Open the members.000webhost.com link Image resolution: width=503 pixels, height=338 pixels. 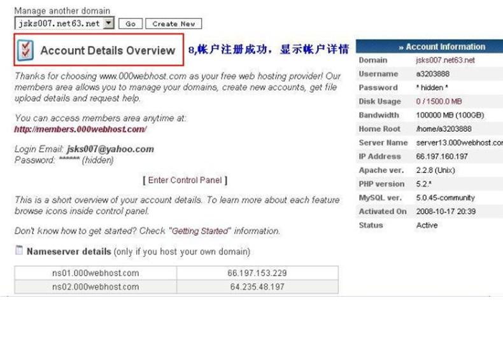click(x=80, y=129)
